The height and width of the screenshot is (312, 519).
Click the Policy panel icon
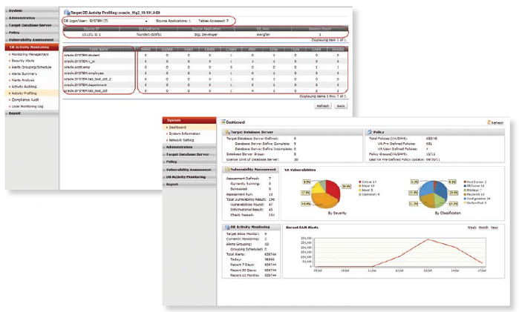click(x=370, y=132)
